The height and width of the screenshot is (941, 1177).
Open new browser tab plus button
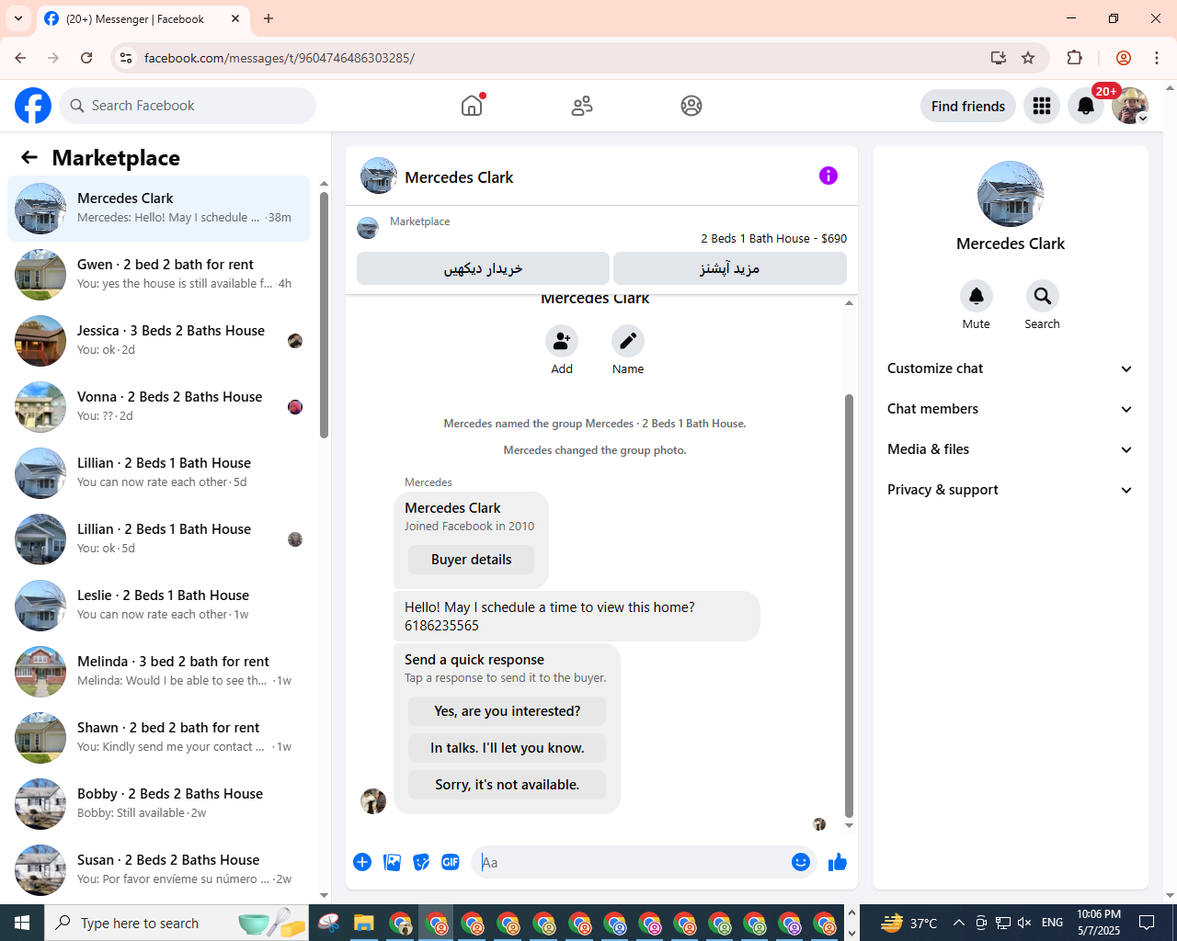[x=269, y=18]
